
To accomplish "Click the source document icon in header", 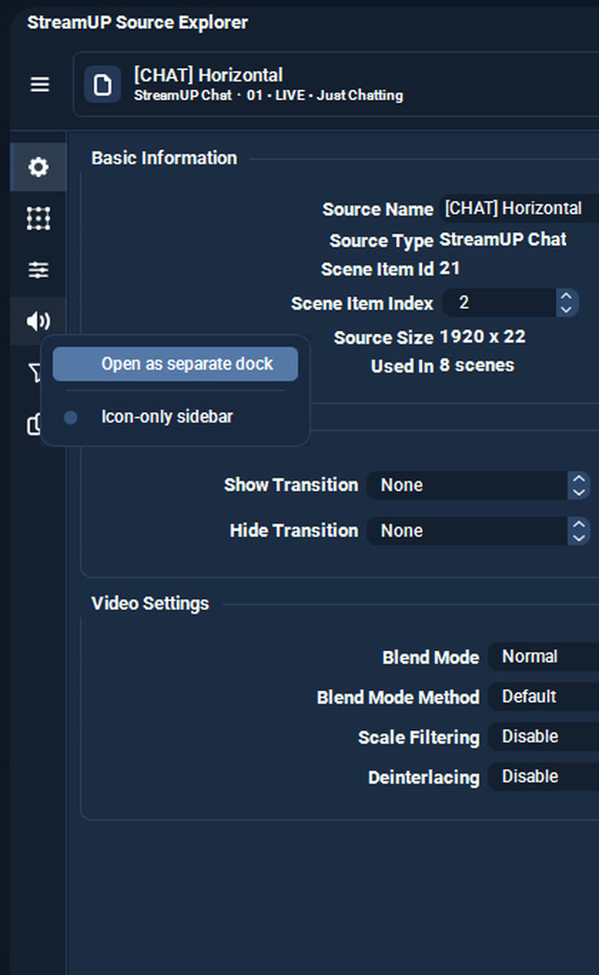I will (103, 84).
